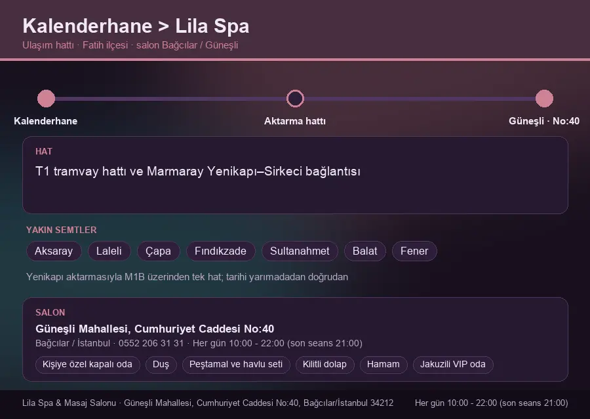Select the Aktarma hattı middle station marker
The height and width of the screenshot is (419, 590).
pos(295,98)
